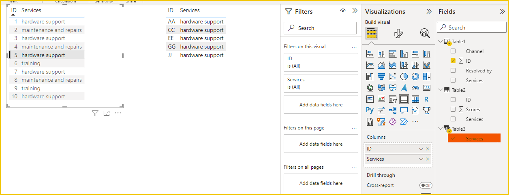Click filter icon under the table visual
509x195 pixels.
(x=95, y=113)
